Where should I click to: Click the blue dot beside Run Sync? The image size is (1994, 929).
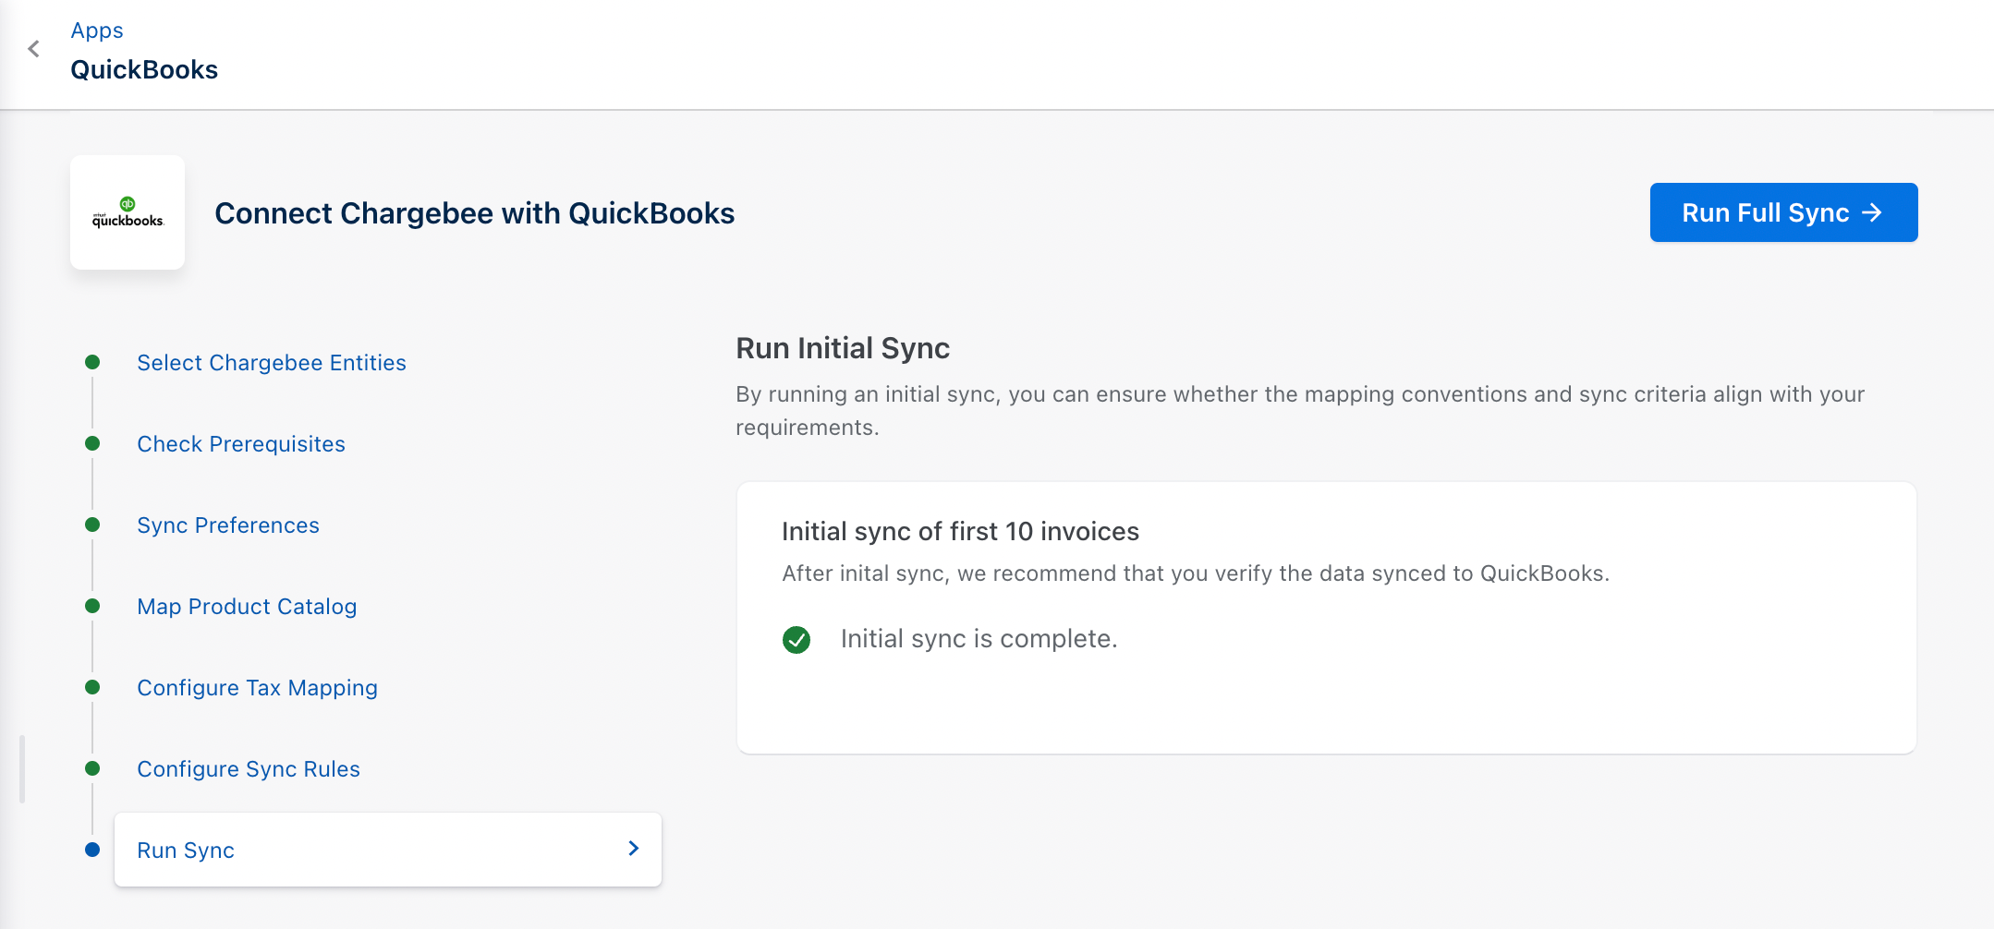[x=92, y=850]
